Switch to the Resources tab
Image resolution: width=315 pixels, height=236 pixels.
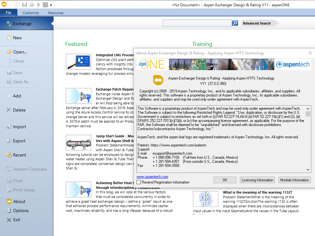point(55,13)
